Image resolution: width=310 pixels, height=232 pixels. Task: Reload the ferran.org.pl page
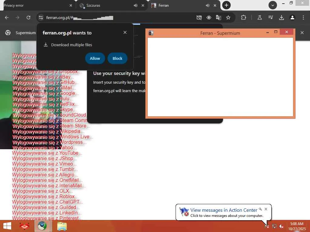[x=28, y=18]
